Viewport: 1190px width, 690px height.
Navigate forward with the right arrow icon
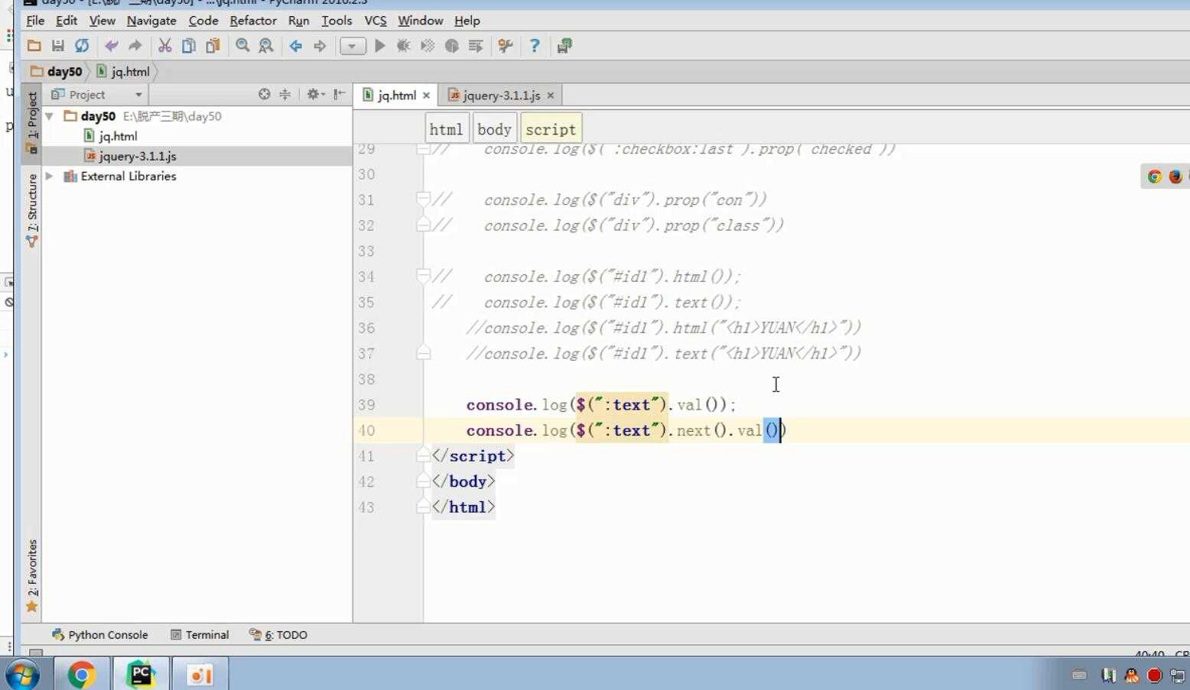pos(320,46)
